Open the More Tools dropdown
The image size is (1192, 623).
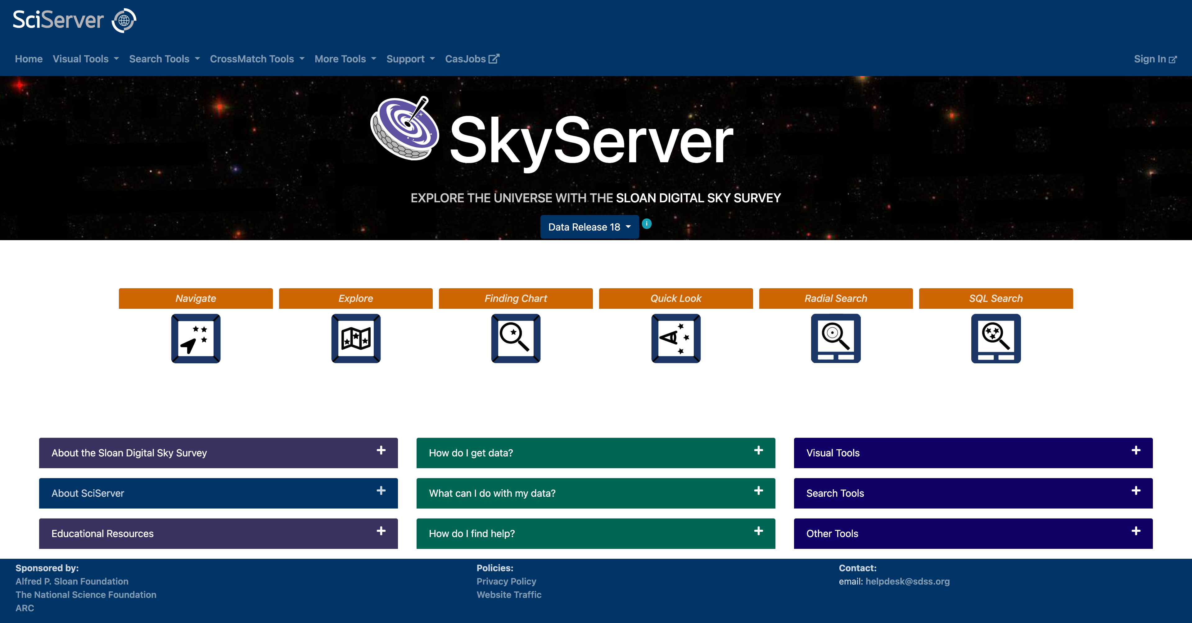click(345, 59)
